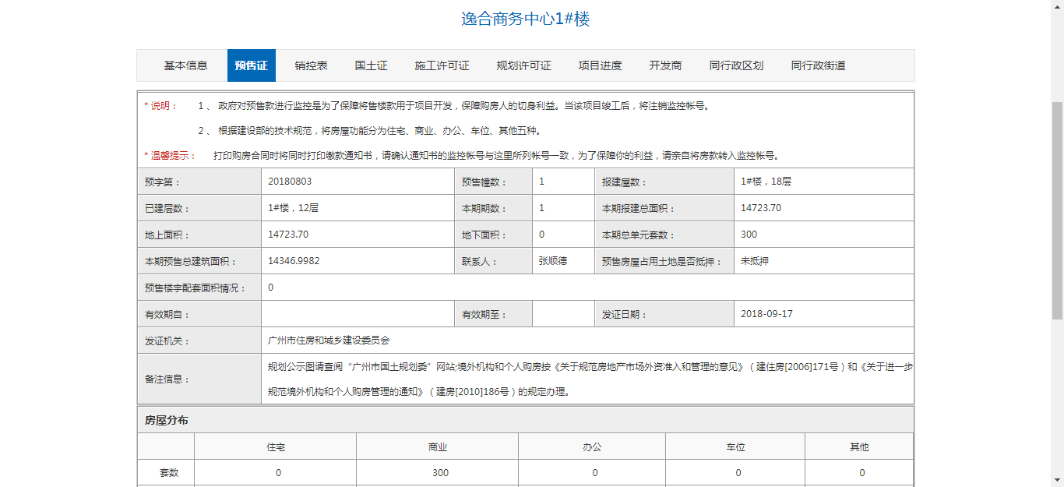The width and height of the screenshot is (1064, 487).
Task: Click the vertical scrollbar thumb
Action: (1057, 210)
